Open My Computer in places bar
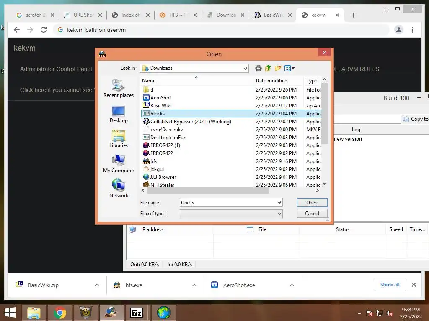The image size is (429, 321). pos(119,164)
